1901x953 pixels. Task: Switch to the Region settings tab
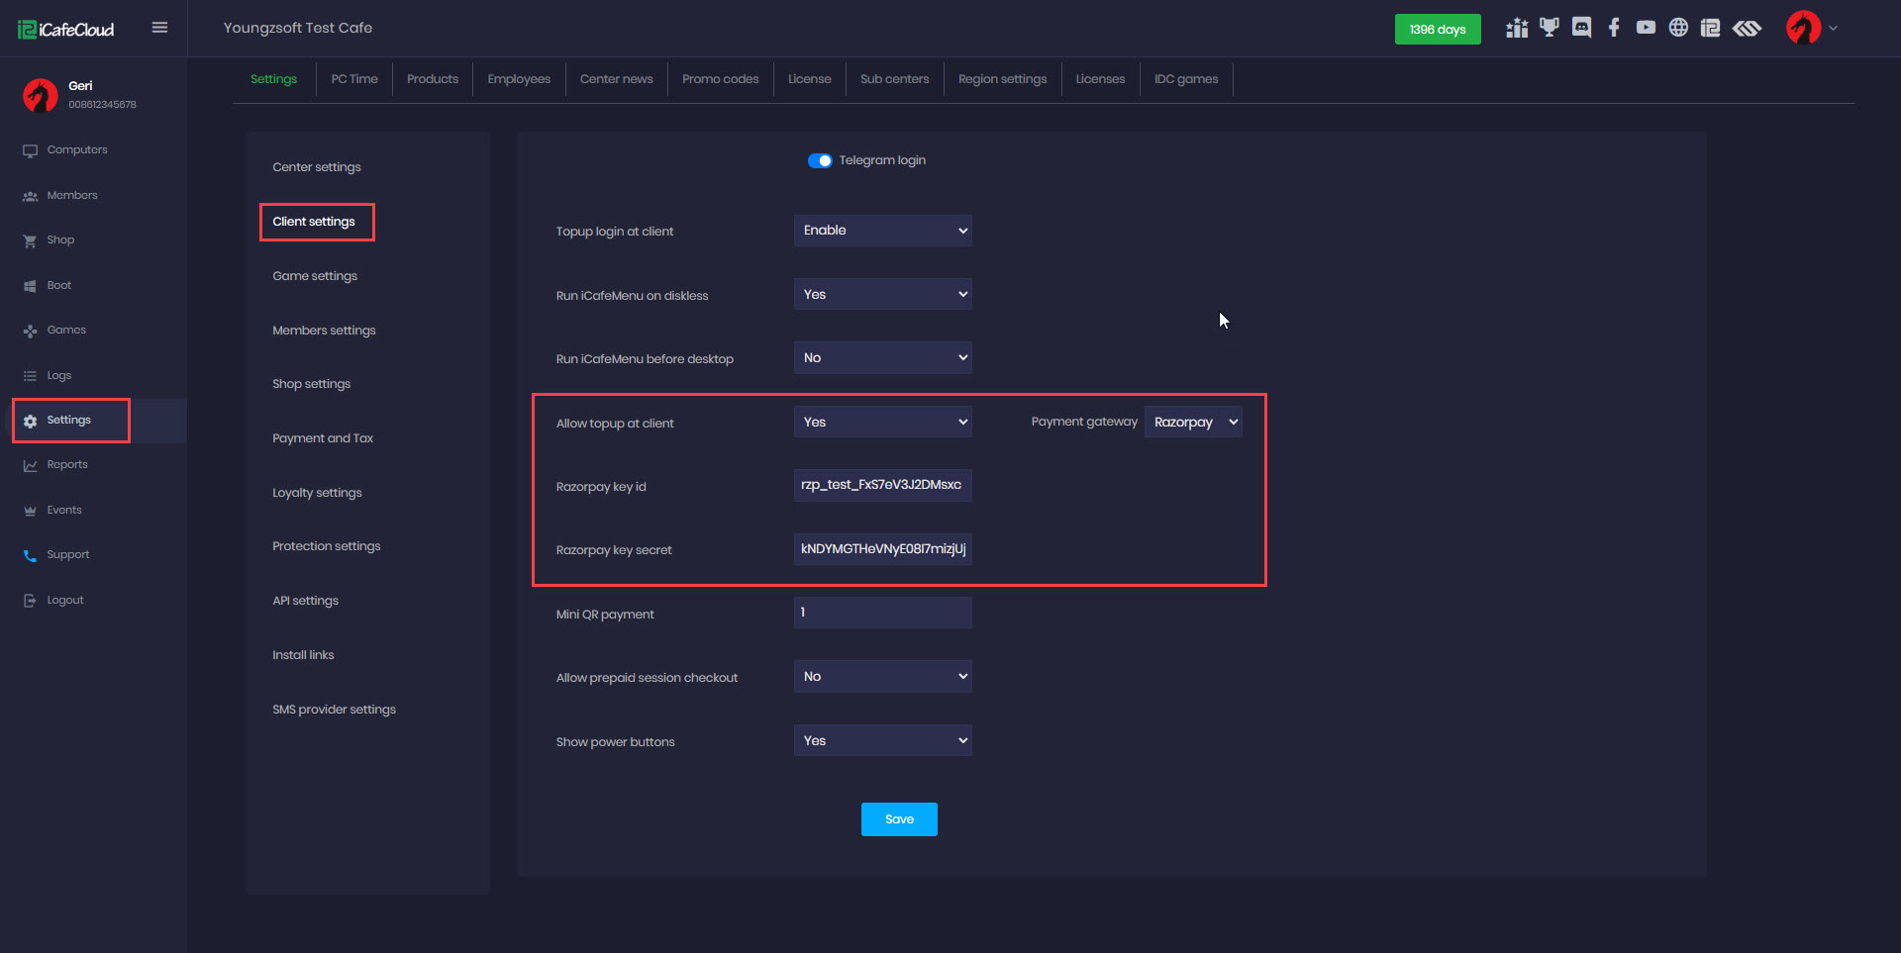(1002, 79)
